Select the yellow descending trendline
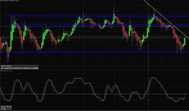The height and width of the screenshot is (111, 189). (166, 19)
